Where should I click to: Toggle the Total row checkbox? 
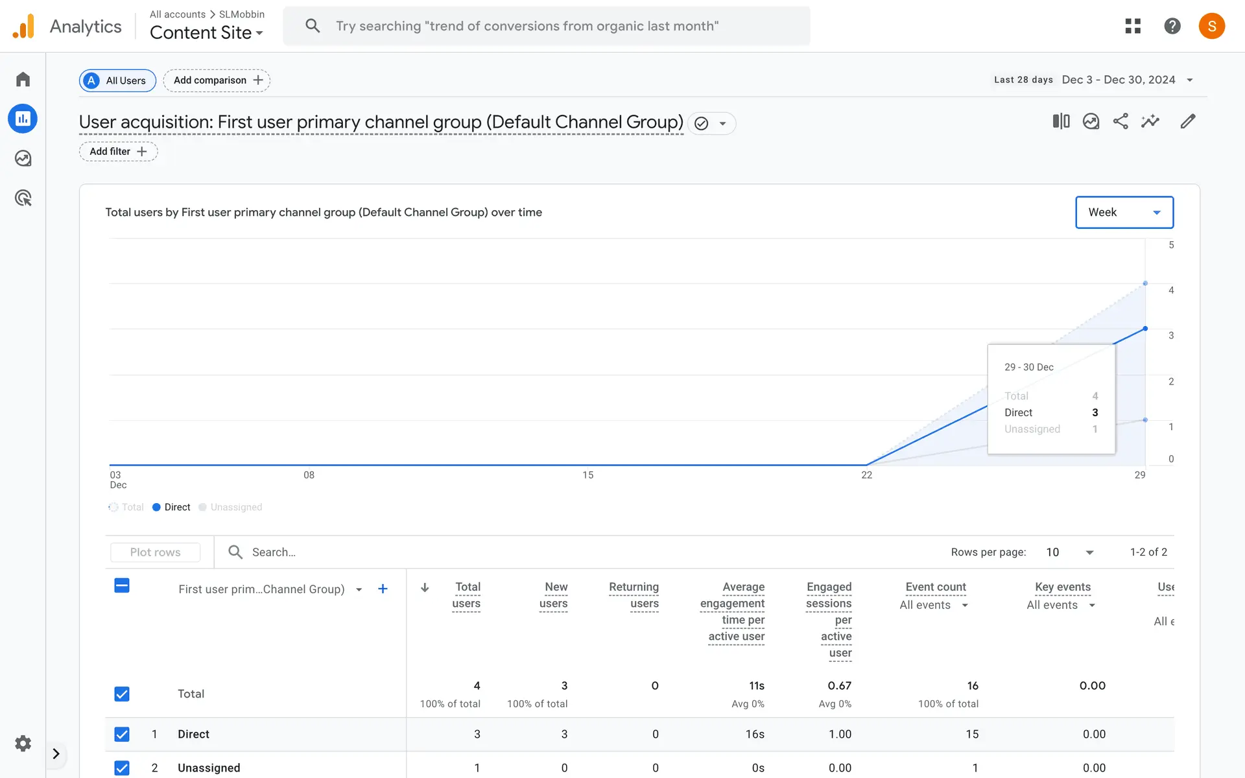pyautogui.click(x=122, y=694)
